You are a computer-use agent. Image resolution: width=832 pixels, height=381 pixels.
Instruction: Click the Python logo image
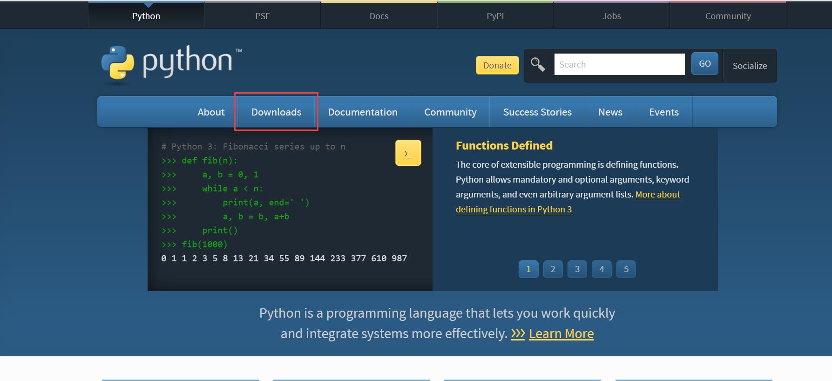171,65
